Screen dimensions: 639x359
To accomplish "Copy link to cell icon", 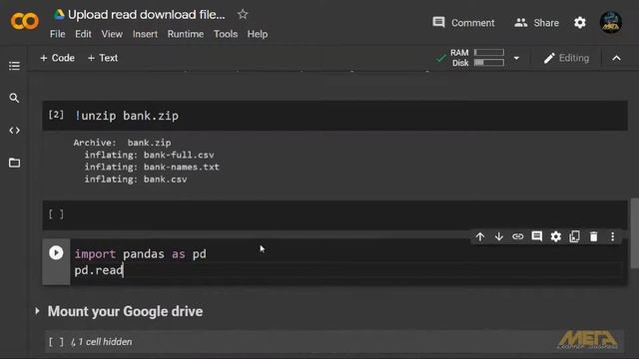I will click(517, 236).
